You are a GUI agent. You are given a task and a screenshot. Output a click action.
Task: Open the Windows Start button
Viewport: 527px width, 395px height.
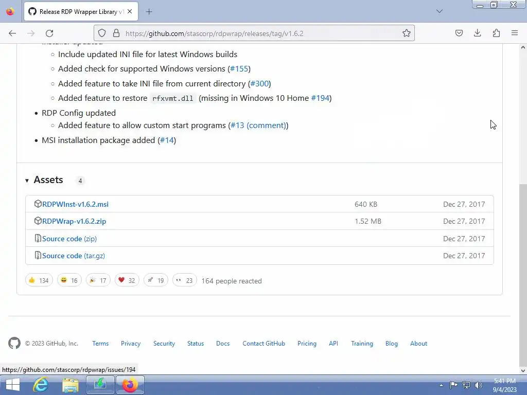13,385
